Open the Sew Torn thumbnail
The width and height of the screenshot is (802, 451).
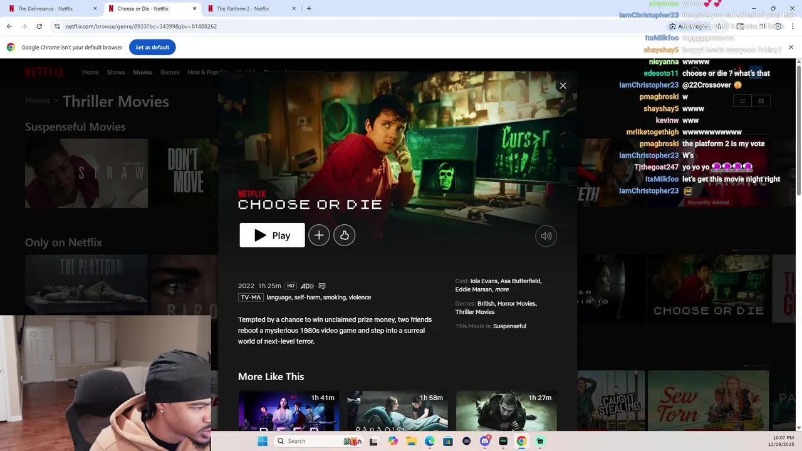(x=709, y=400)
